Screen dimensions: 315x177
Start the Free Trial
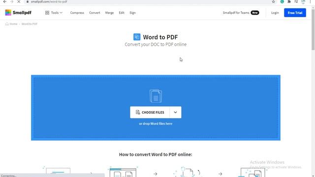point(295,13)
